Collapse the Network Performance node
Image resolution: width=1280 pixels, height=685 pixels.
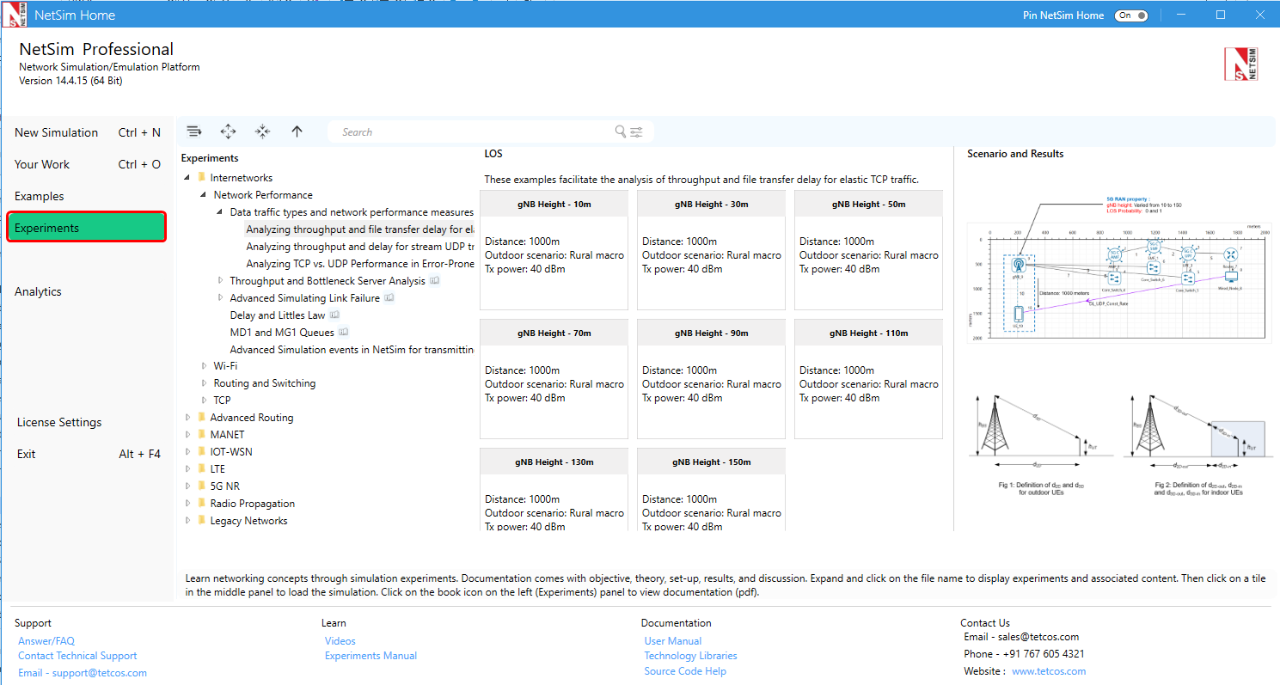(204, 195)
